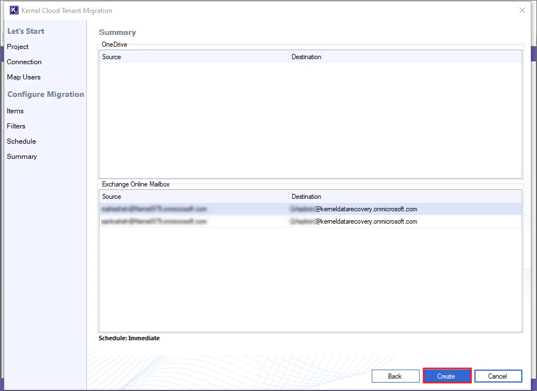Close the Kernel Cloud Tenant Migration window
This screenshot has width=537, height=391.
click(522, 10)
